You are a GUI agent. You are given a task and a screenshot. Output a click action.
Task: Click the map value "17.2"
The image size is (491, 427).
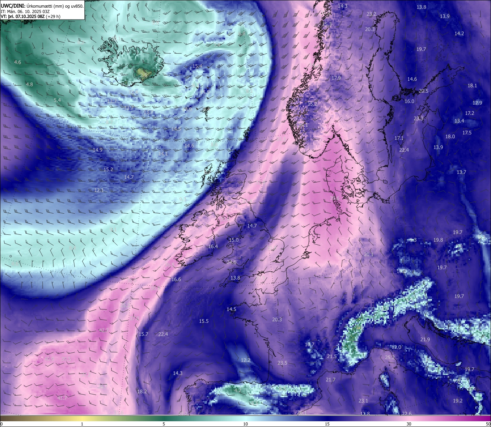(x=470, y=113)
